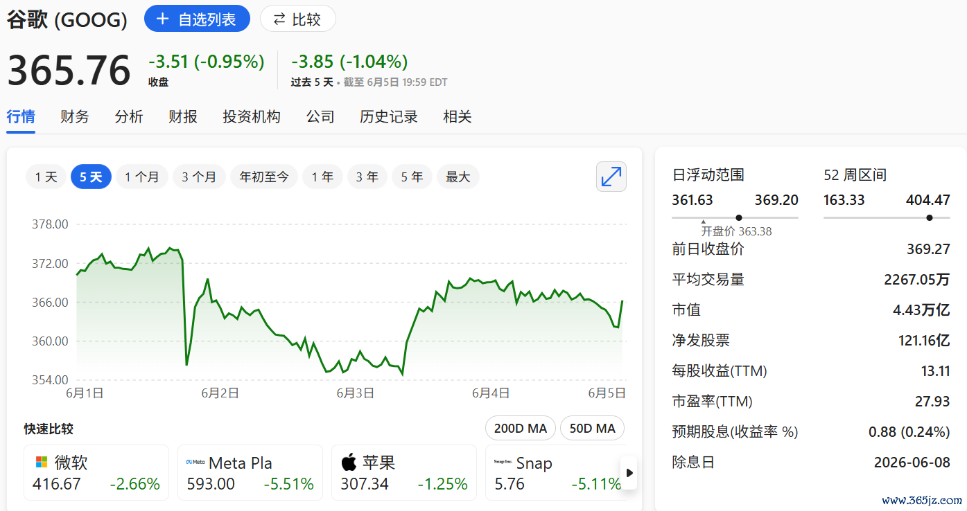Select the 1 个月 time range

[142, 177]
